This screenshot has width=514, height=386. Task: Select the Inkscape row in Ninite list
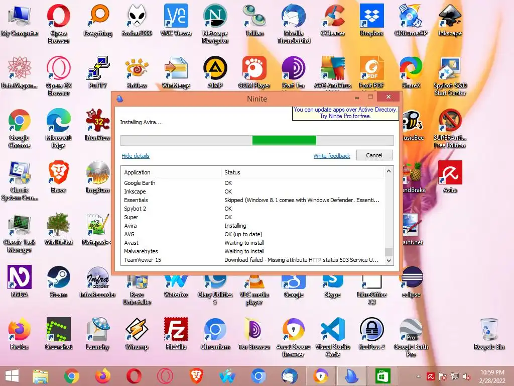(x=252, y=191)
